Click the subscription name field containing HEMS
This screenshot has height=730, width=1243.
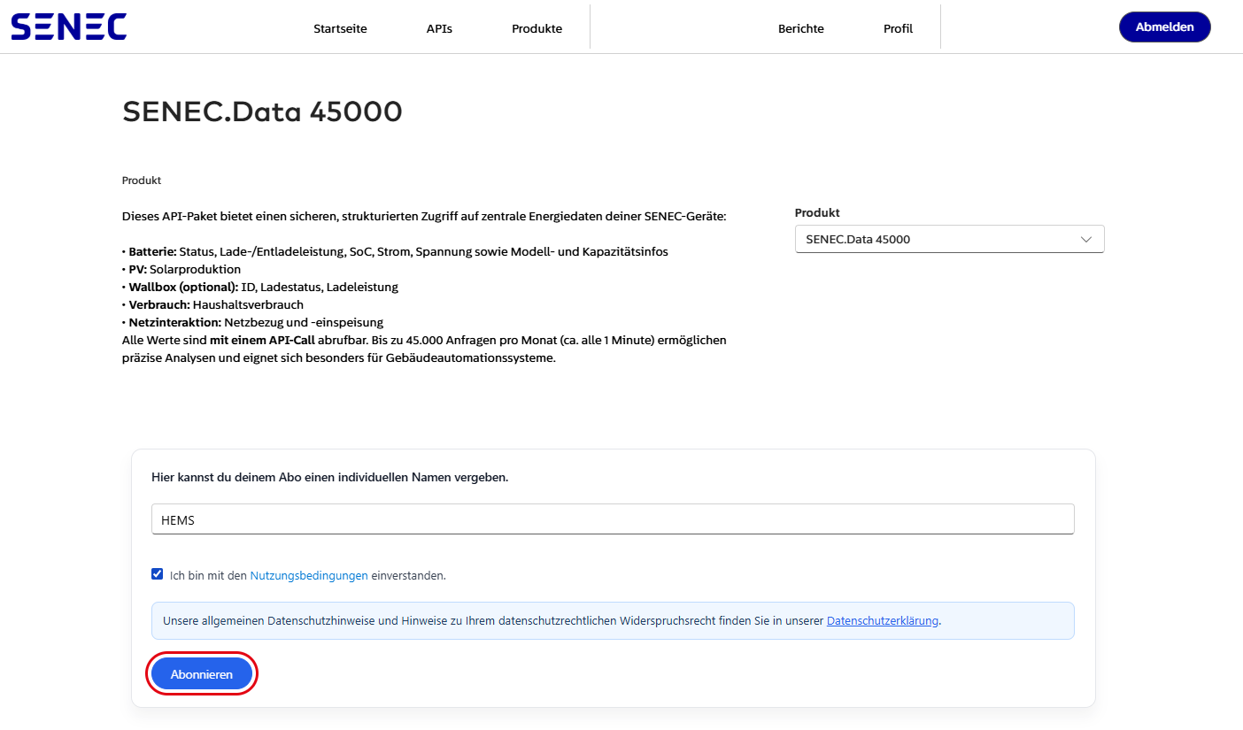[613, 519]
